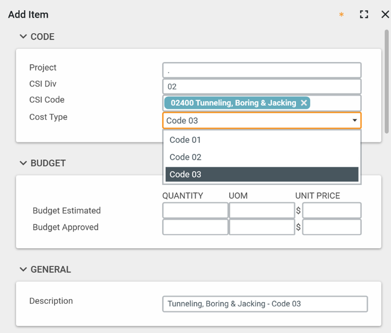Viewport: 391px width, 333px height.
Task: Click Budget Approved Unit Price field
Action: point(331,227)
